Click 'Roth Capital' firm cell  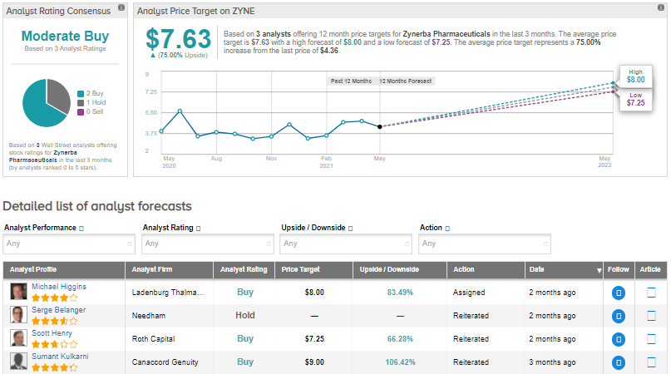point(153,338)
